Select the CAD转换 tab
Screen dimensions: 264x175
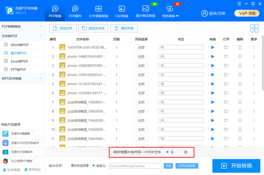coord(122,11)
